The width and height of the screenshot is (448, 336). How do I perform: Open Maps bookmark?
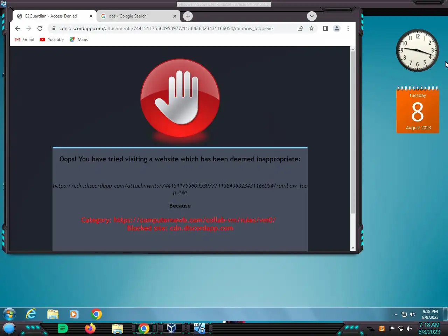click(79, 40)
